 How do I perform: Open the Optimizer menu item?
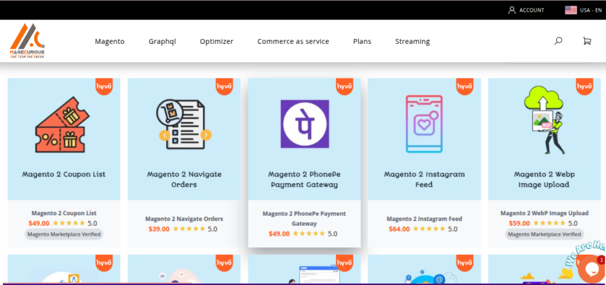coord(217,41)
